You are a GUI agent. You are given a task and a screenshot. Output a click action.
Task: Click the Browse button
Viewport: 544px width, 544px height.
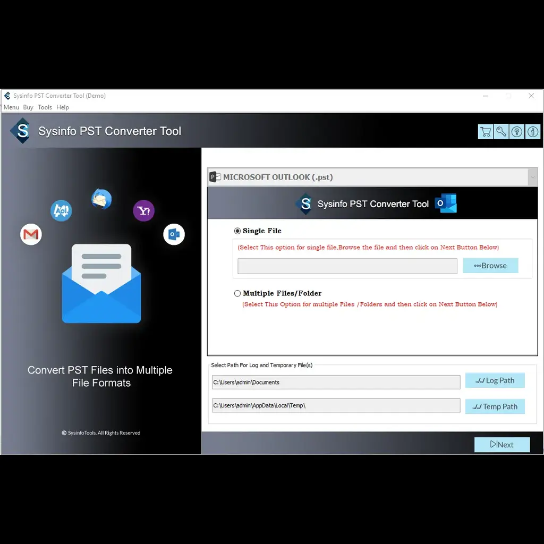click(x=490, y=266)
